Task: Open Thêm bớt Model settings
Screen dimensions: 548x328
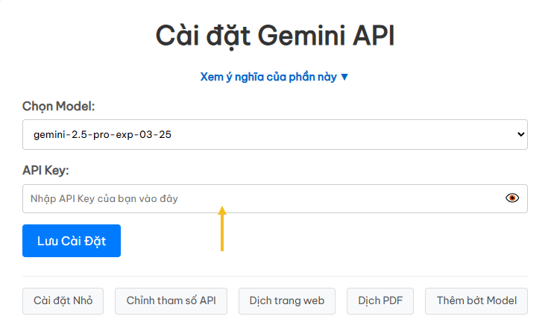Action: [476, 301]
